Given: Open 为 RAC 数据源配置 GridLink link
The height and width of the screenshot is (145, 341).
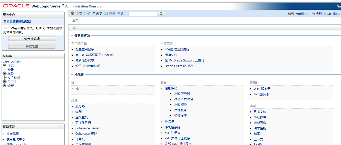Looking at the screenshot, I should tap(94, 55).
